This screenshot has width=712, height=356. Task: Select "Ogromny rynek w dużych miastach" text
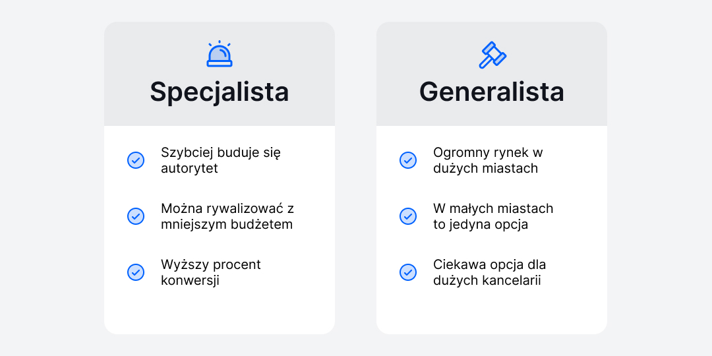click(488, 160)
